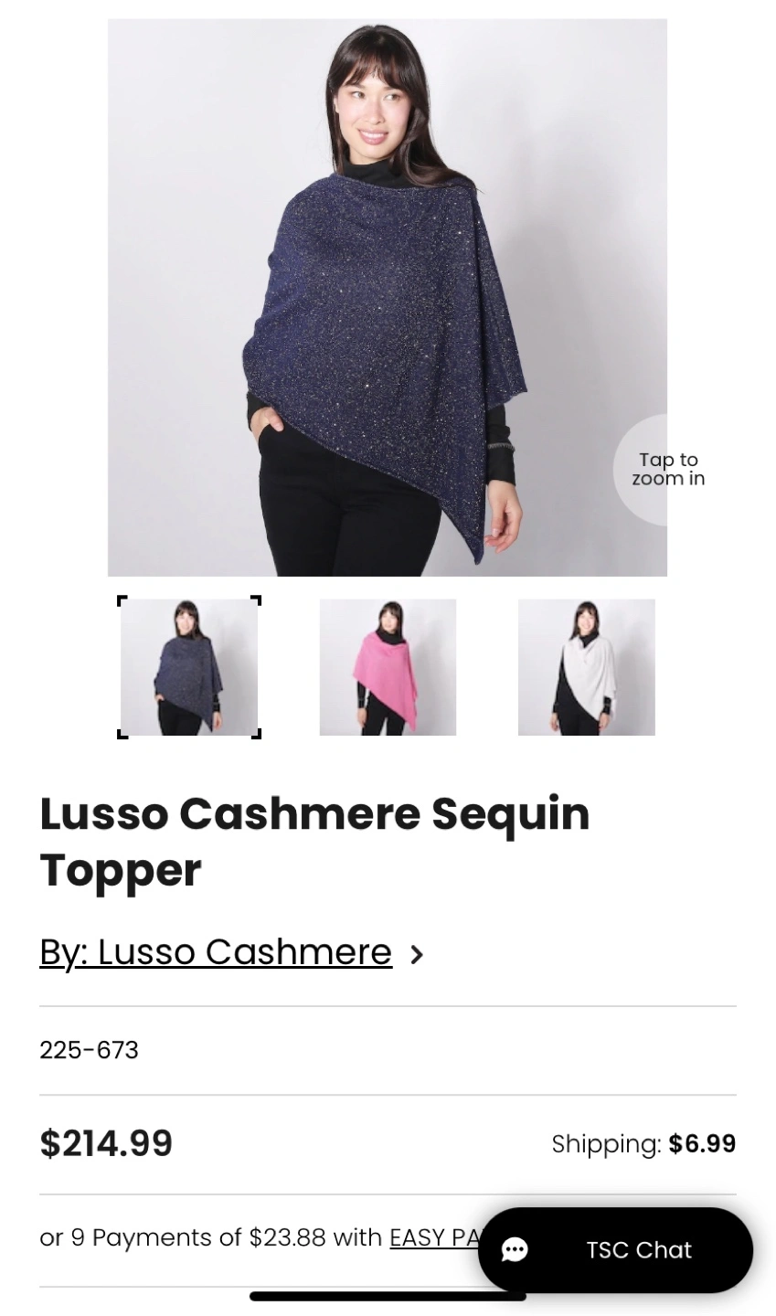Select the white topper thumbnail

click(587, 667)
